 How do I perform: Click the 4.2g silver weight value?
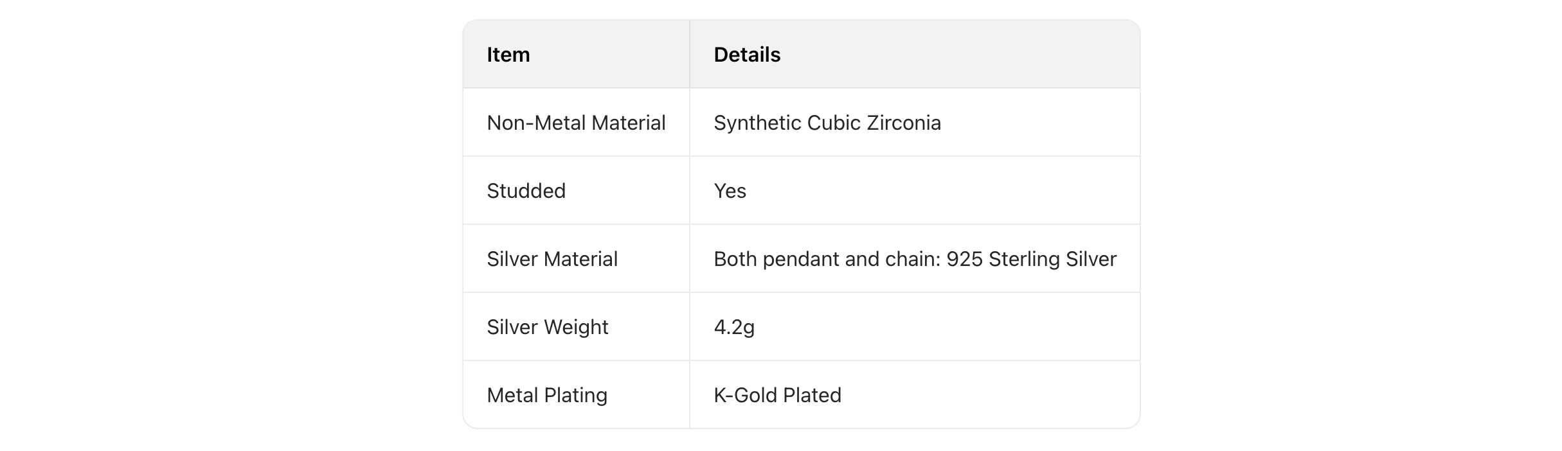click(x=734, y=327)
